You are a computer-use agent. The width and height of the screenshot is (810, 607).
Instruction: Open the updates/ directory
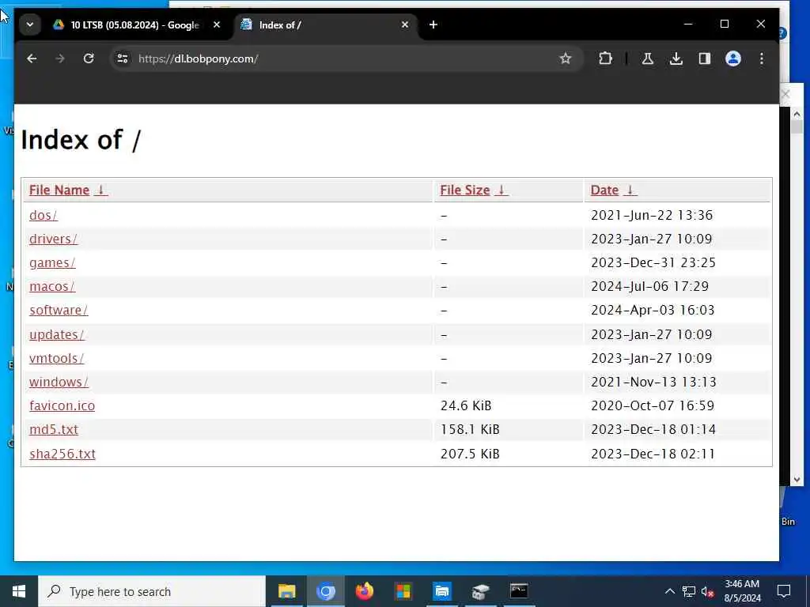[56, 334]
